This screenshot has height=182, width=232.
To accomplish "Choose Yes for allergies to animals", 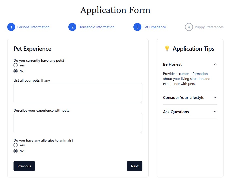I will [16, 145].
